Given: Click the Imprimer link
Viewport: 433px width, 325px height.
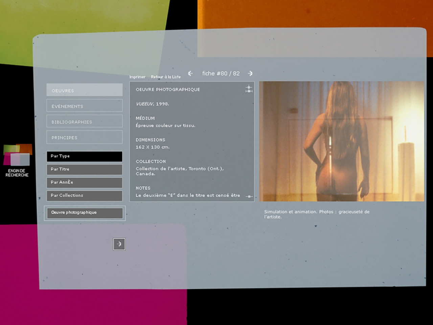Looking at the screenshot, I should pos(137,77).
